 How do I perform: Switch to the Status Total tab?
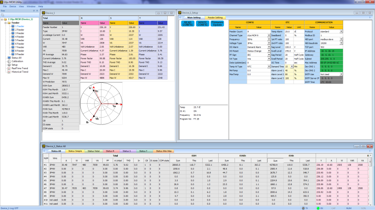pos(94,151)
